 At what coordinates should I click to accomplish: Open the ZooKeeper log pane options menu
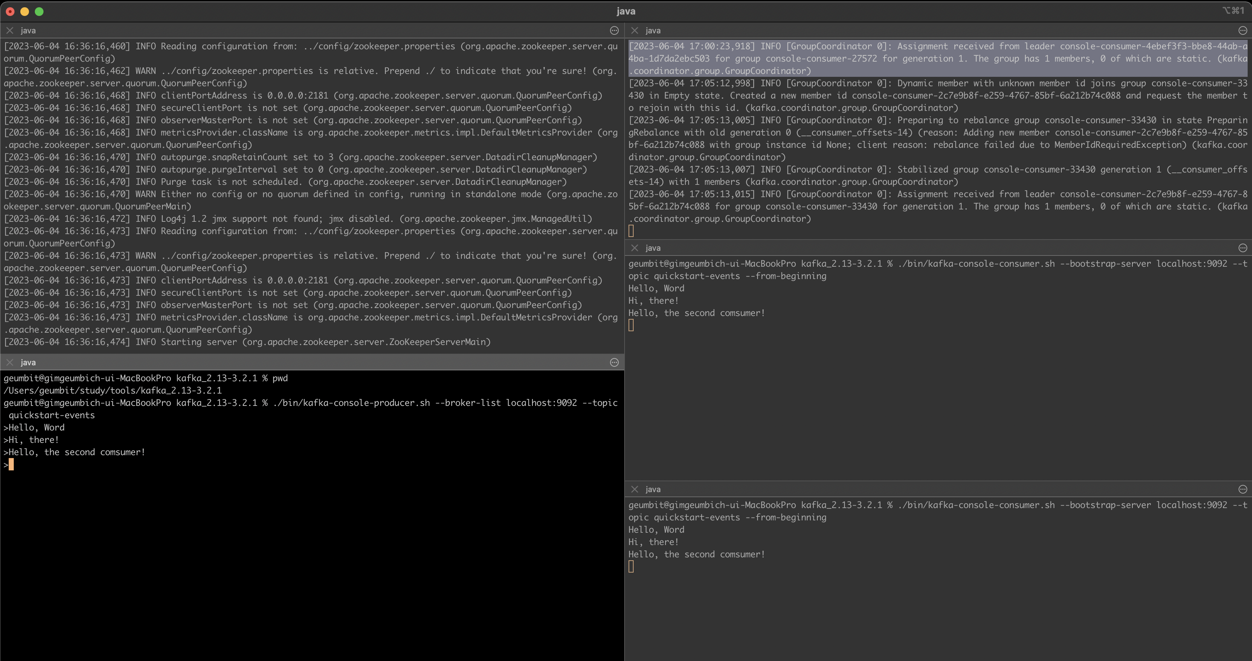pyautogui.click(x=614, y=30)
